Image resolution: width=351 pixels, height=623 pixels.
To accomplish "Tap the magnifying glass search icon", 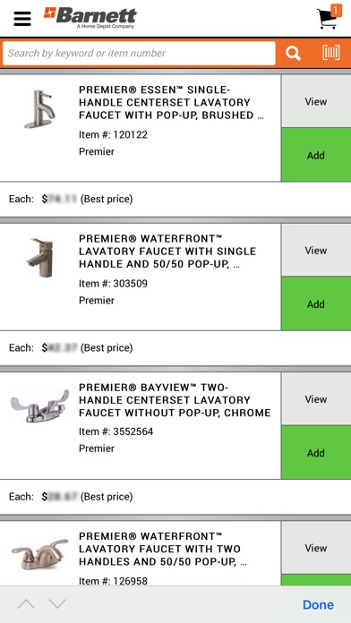I will pyautogui.click(x=293, y=53).
